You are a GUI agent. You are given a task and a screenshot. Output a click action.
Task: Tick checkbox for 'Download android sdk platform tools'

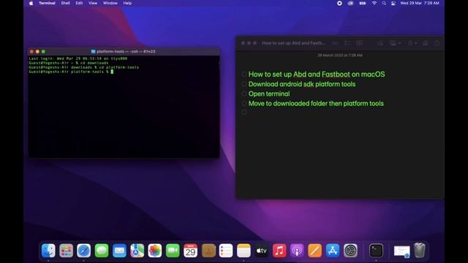244,84
